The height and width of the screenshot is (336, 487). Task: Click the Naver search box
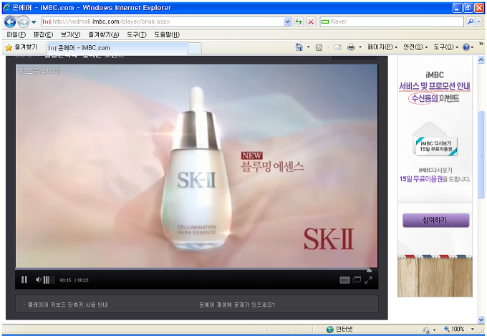[392, 21]
